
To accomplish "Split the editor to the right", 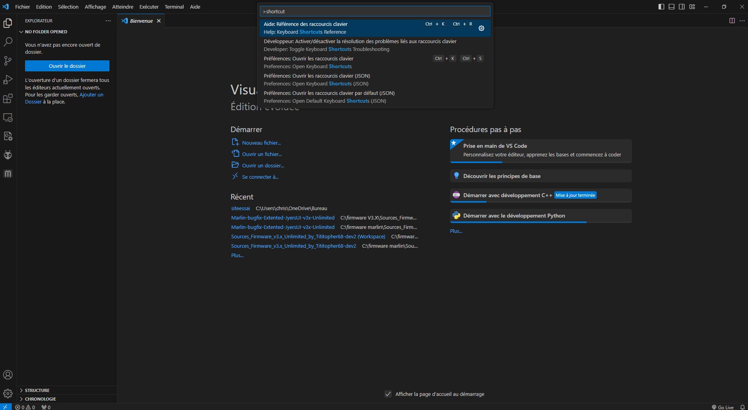I will (732, 21).
